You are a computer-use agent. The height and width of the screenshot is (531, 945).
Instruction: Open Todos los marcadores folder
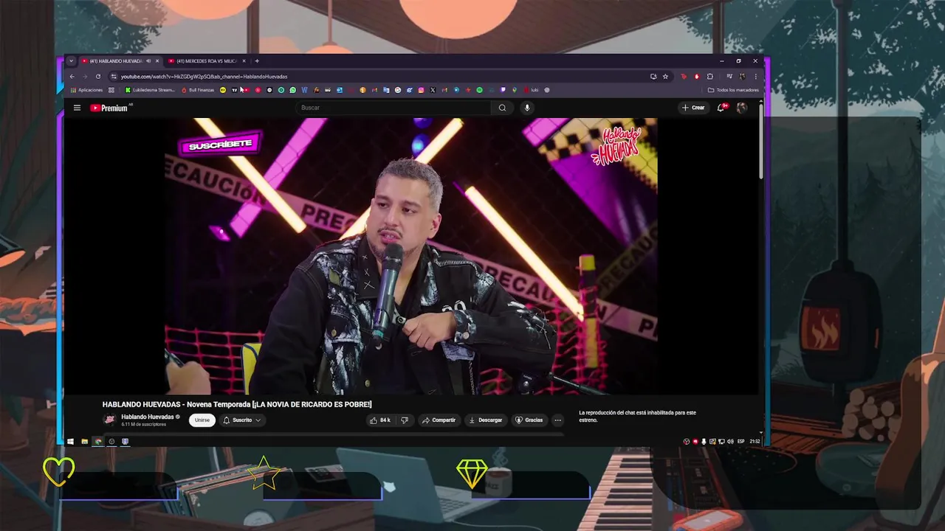click(733, 90)
